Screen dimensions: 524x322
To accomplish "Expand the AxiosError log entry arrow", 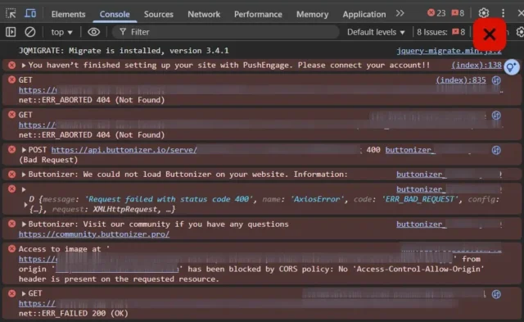I will (24, 189).
